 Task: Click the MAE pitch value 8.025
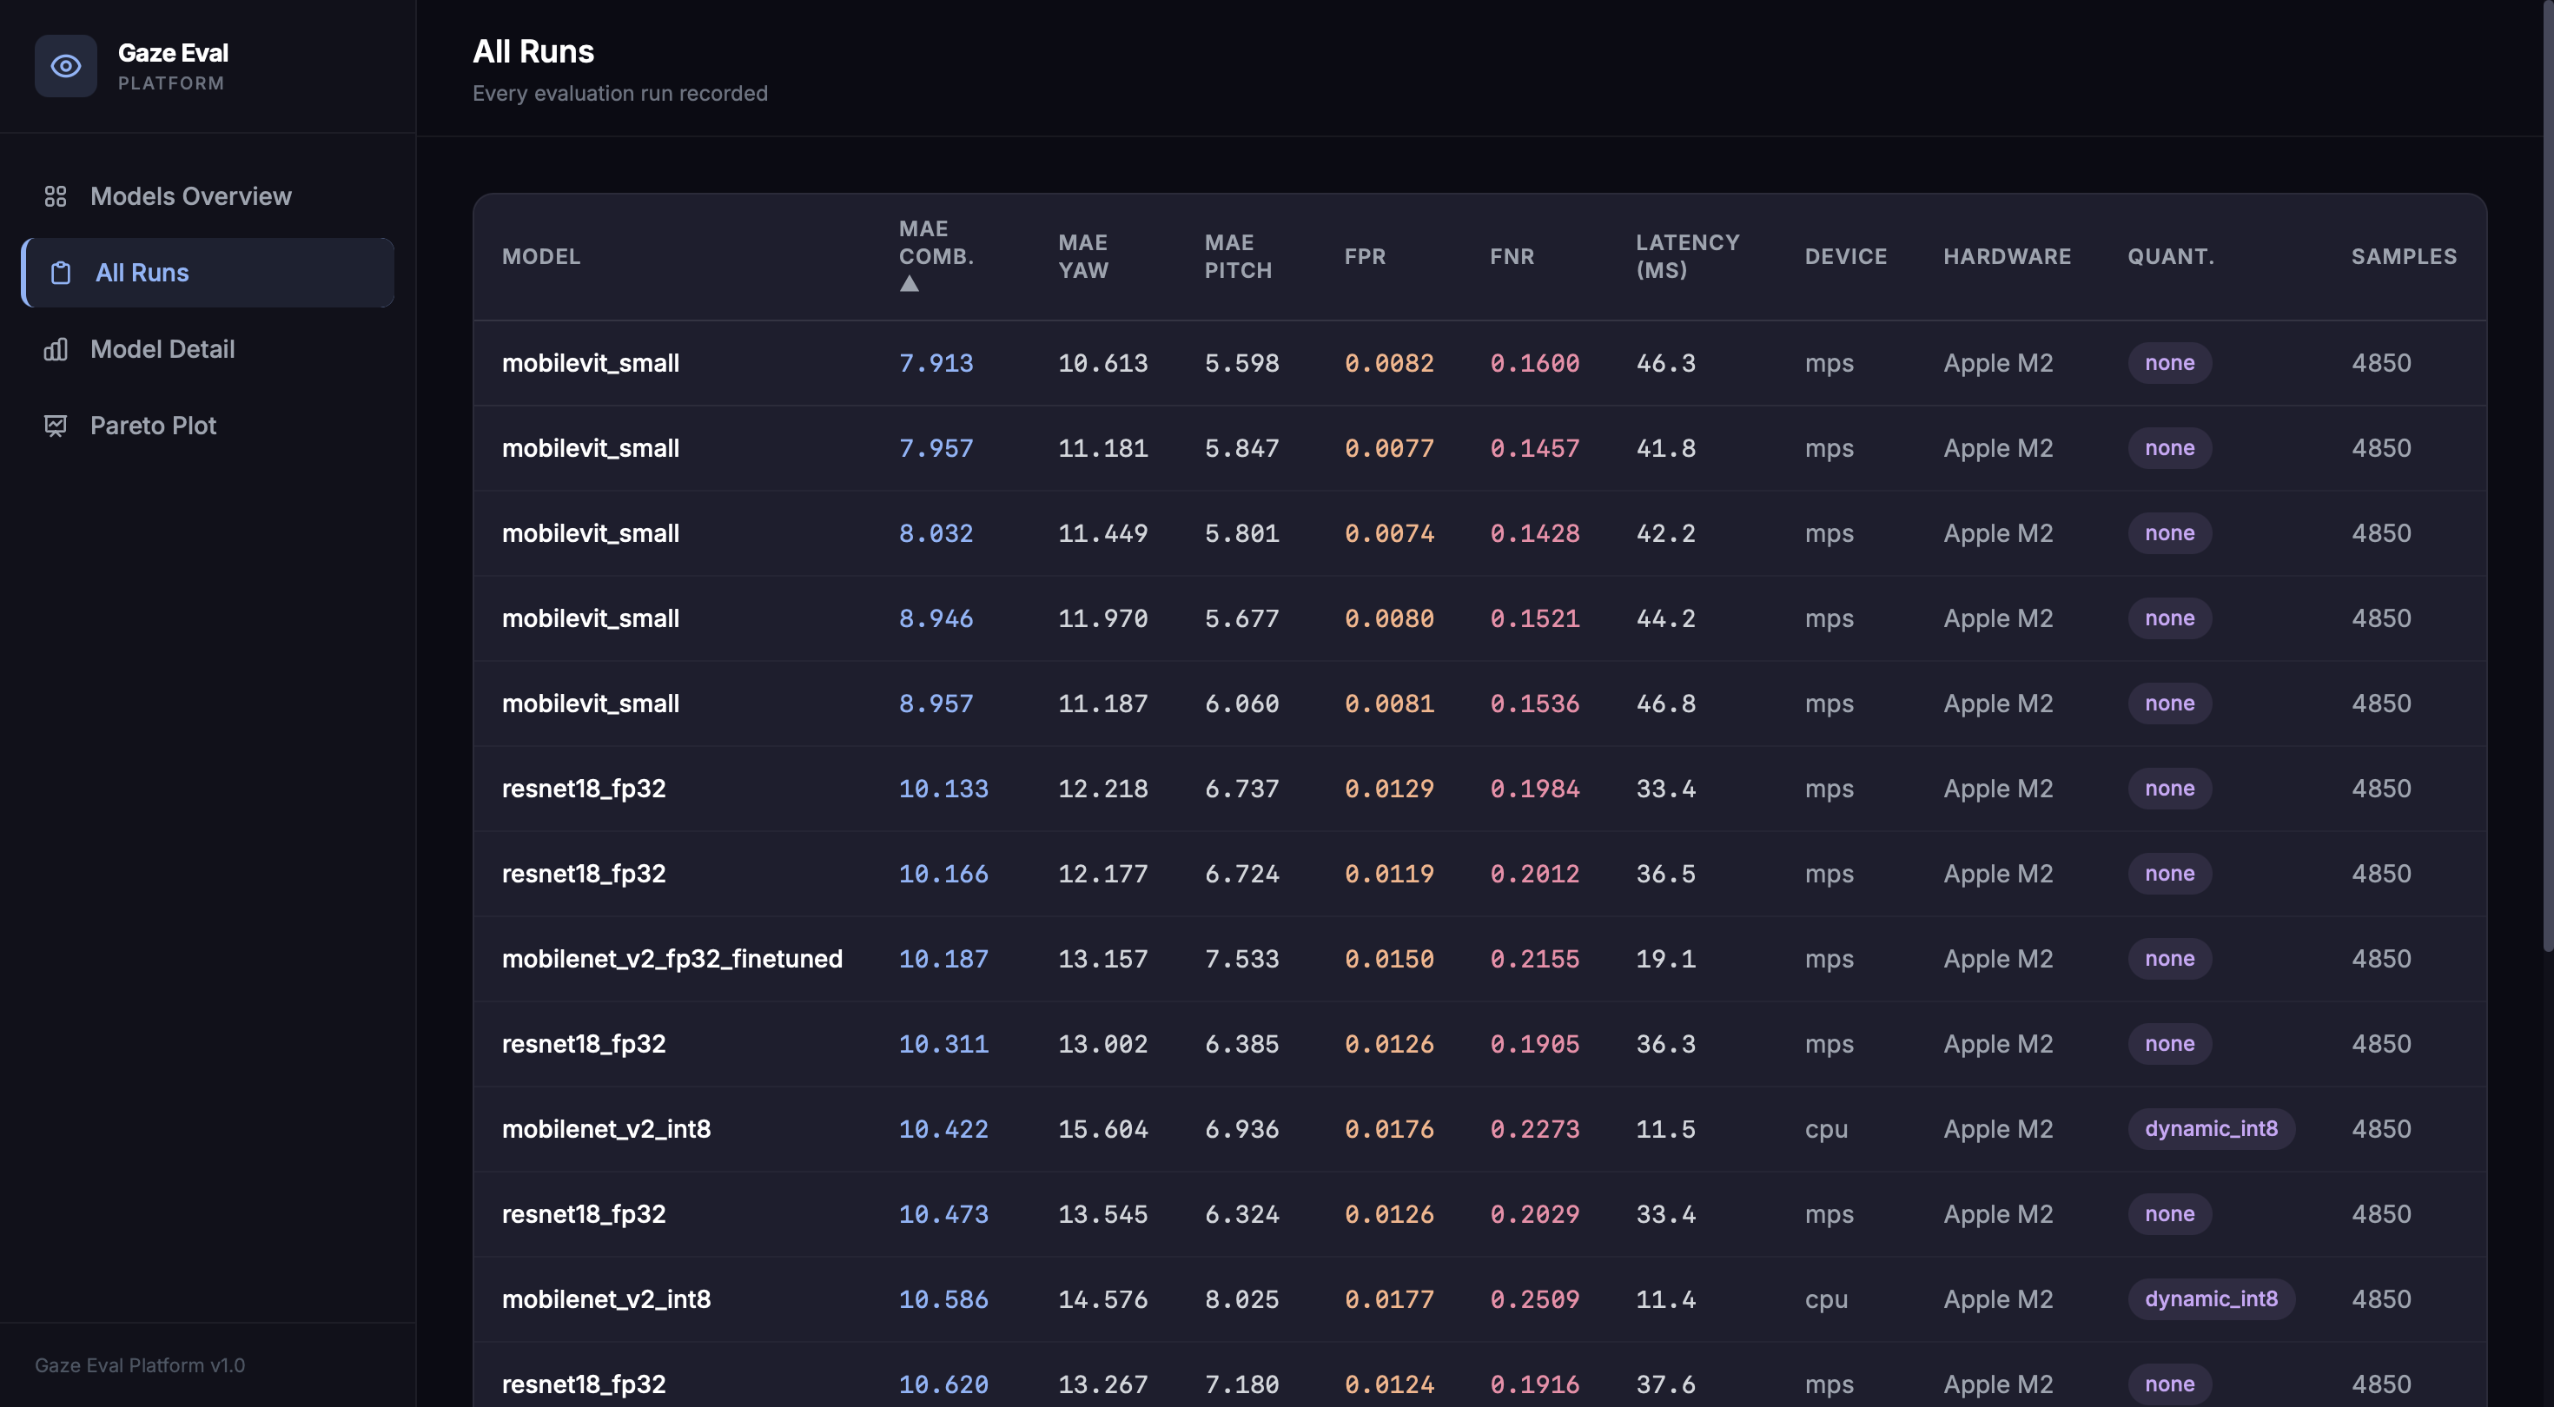(x=1241, y=1300)
